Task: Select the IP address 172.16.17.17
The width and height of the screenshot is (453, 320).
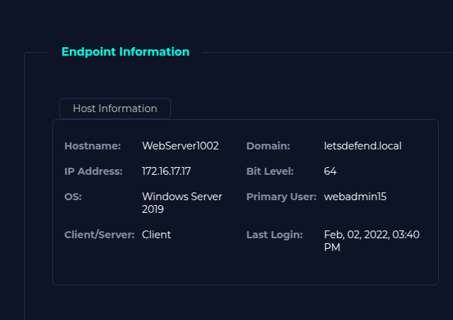Action: [166, 171]
